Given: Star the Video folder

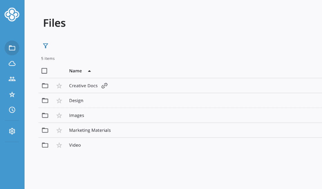Looking at the screenshot, I should tap(59, 145).
